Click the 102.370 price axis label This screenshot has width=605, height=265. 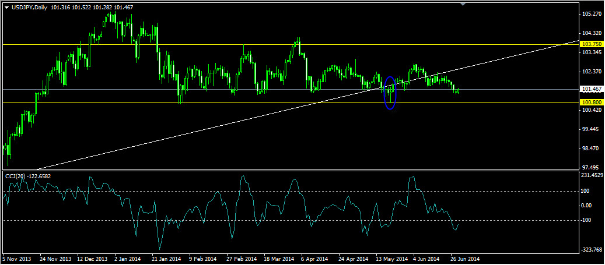[592, 71]
